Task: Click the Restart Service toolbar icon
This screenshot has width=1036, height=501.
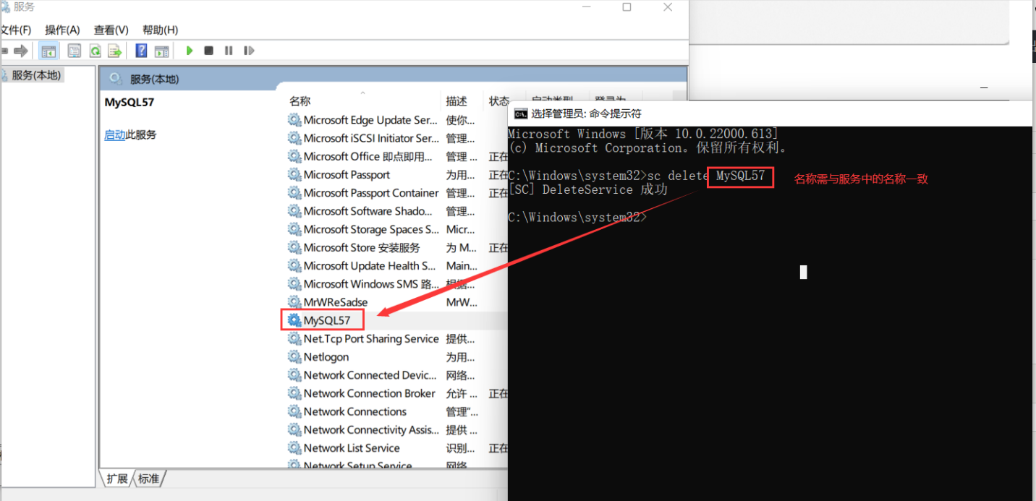Action: (x=249, y=51)
